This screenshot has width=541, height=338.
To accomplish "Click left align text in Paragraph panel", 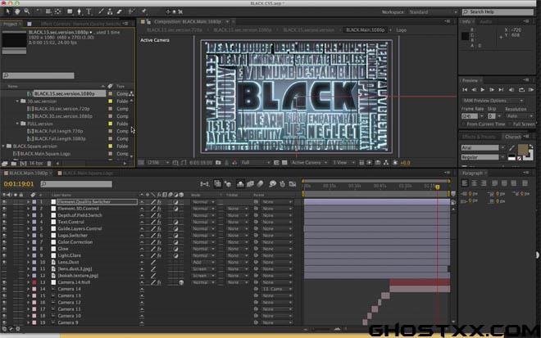I will (x=465, y=183).
